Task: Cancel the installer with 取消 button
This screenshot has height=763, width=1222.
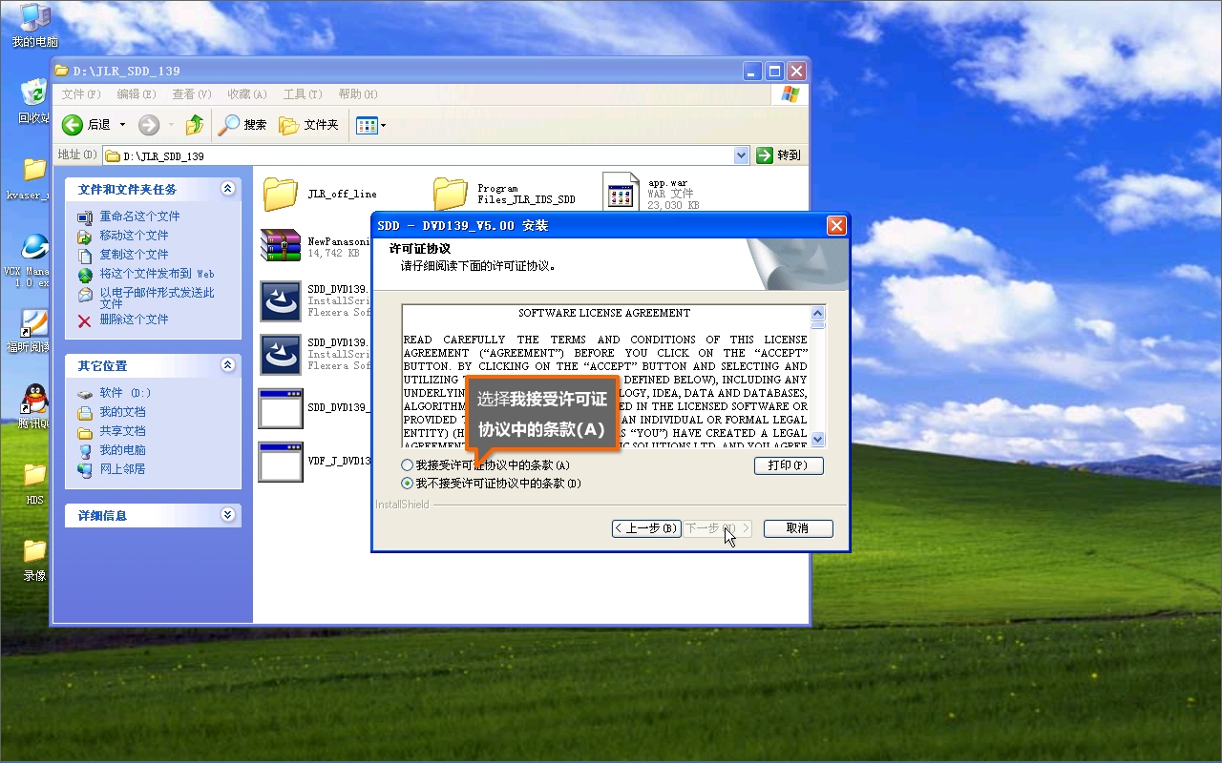Action: 798,528
